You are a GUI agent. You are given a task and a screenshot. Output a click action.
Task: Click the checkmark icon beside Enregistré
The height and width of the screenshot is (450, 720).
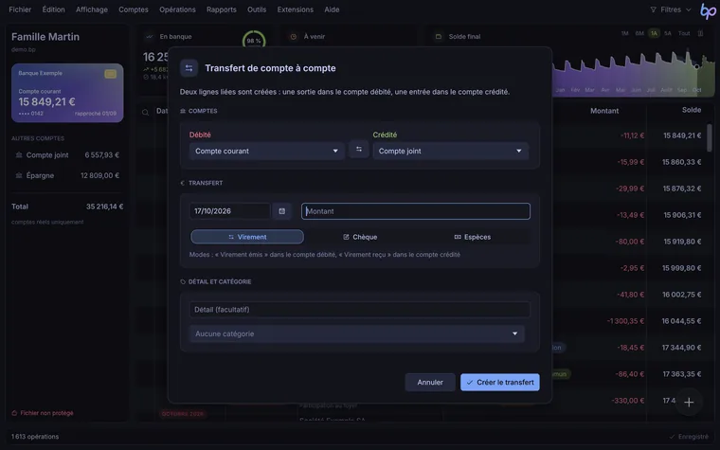pos(672,437)
